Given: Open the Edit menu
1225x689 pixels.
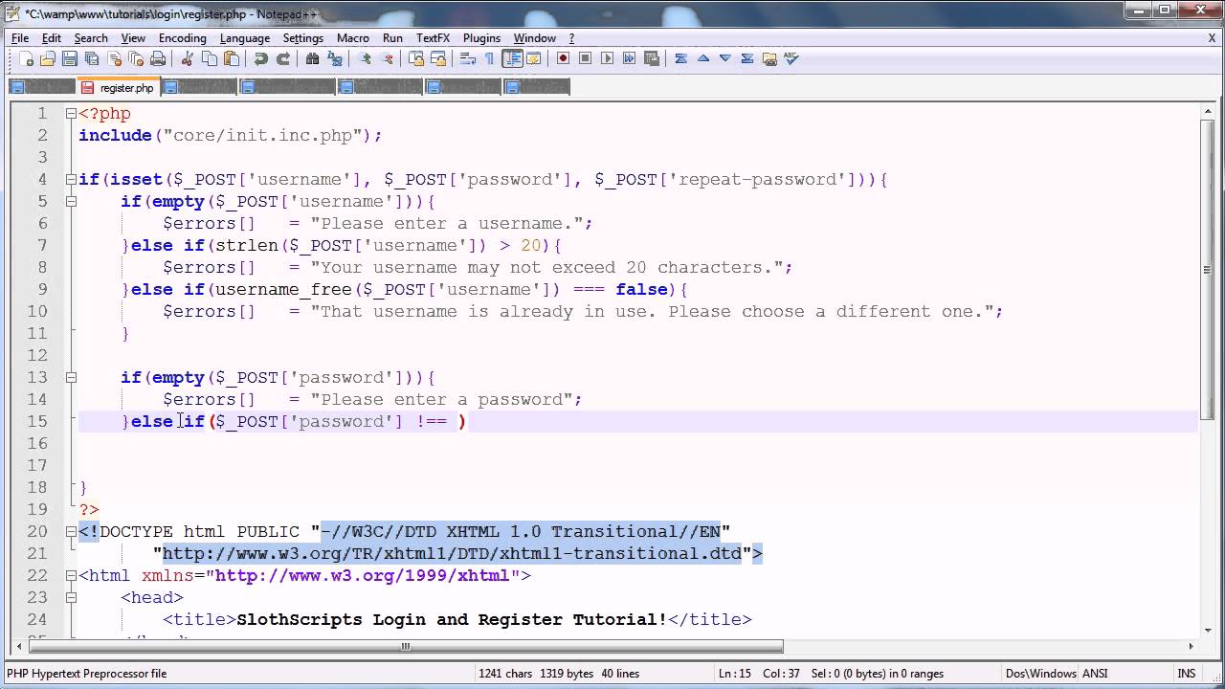Looking at the screenshot, I should point(52,38).
